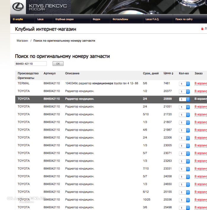Click the Цена column header
The image size is (207, 210).
167,73
